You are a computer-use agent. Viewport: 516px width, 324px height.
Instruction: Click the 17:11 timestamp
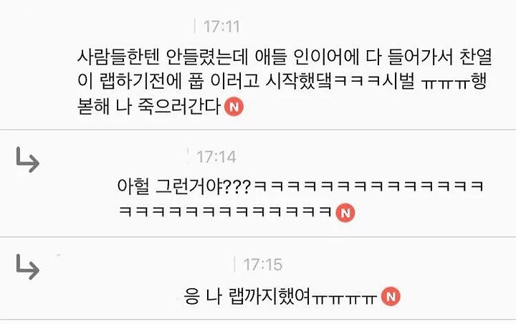coord(221,27)
